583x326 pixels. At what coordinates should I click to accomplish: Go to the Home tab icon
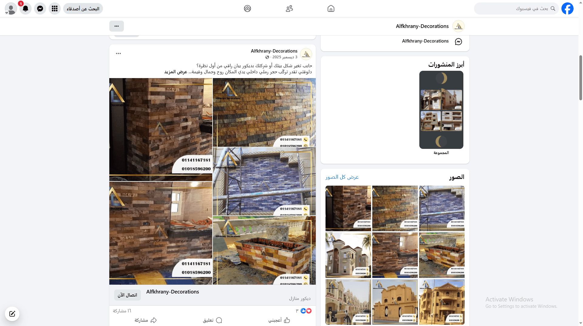tap(331, 9)
